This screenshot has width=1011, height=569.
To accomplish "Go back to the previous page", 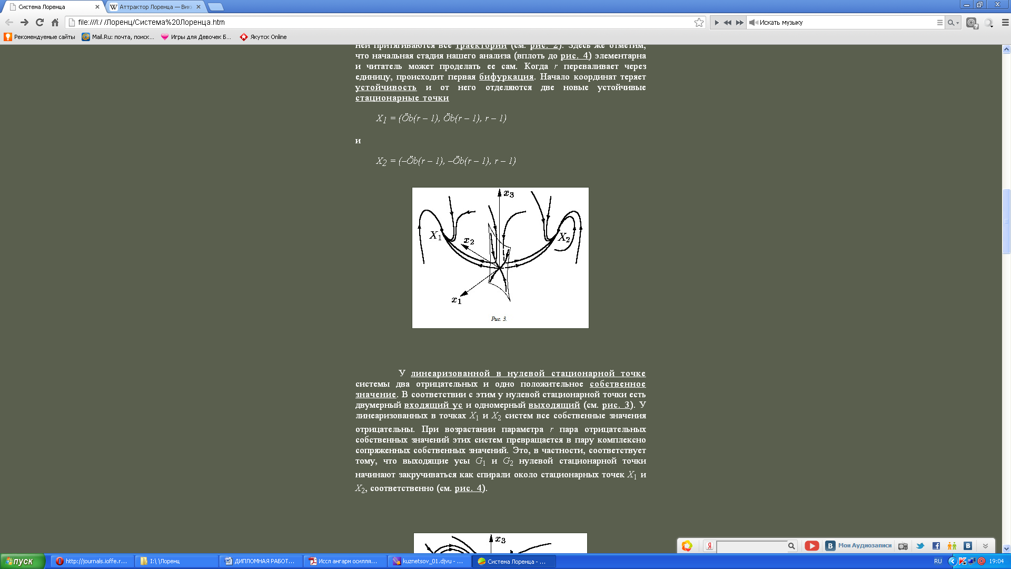I will 9,23.
